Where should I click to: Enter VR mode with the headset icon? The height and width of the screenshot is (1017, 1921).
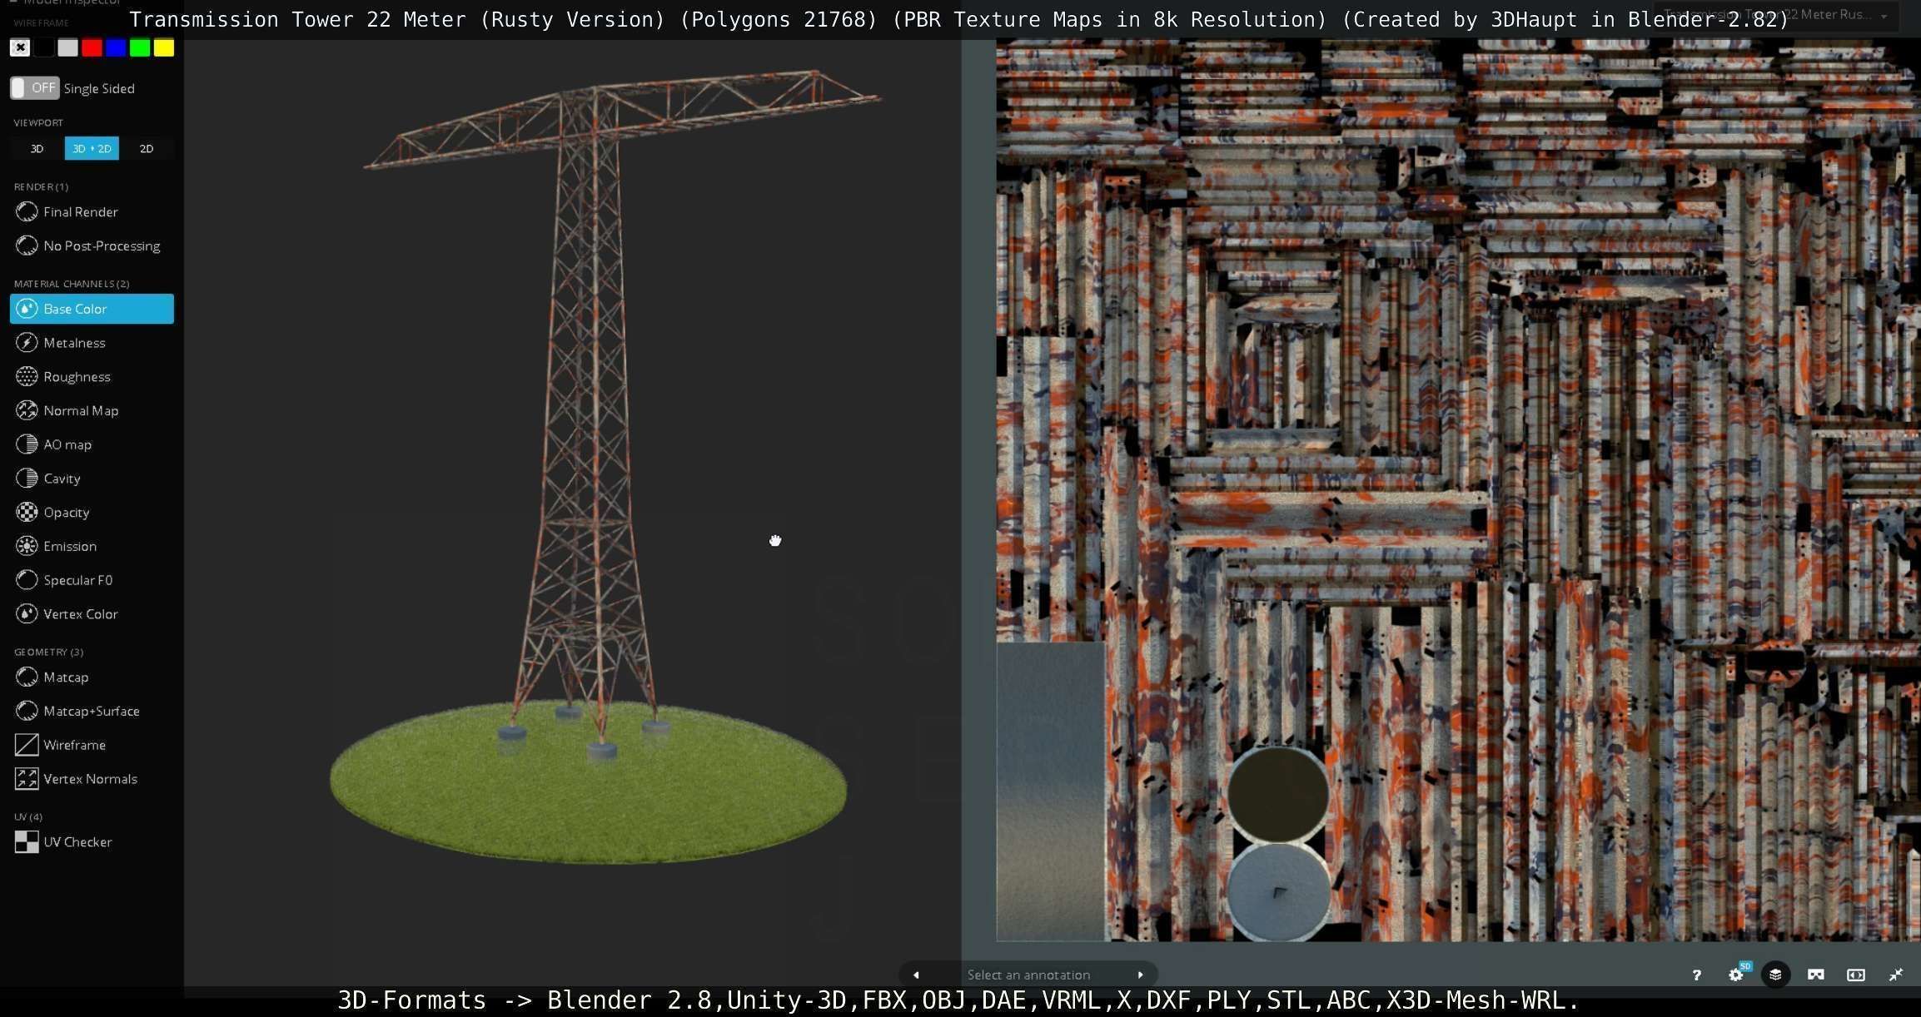click(x=1816, y=975)
